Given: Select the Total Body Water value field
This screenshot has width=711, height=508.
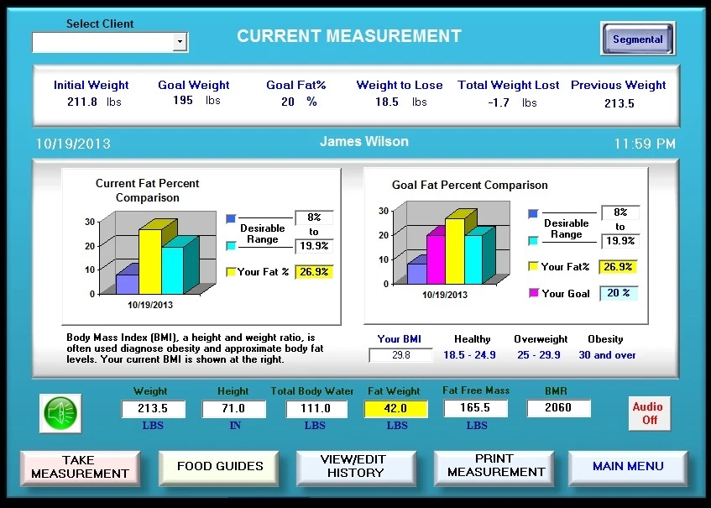Looking at the screenshot, I should (x=316, y=409).
